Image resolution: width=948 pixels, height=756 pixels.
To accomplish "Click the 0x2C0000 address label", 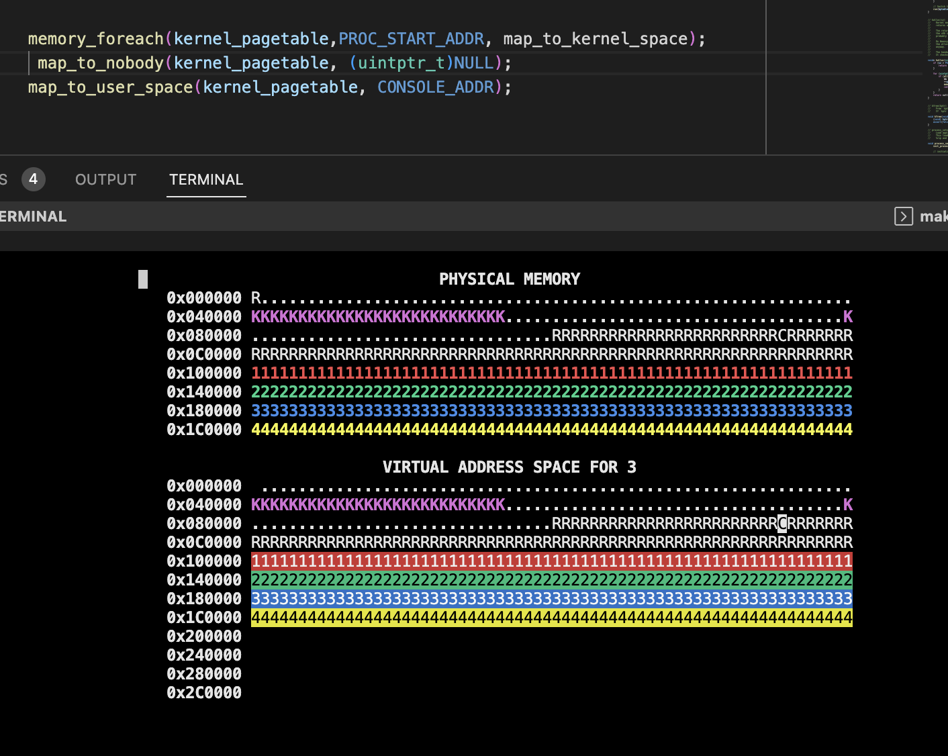I will [x=204, y=693].
